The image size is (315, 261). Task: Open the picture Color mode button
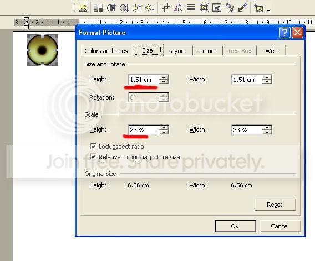[98, 8]
